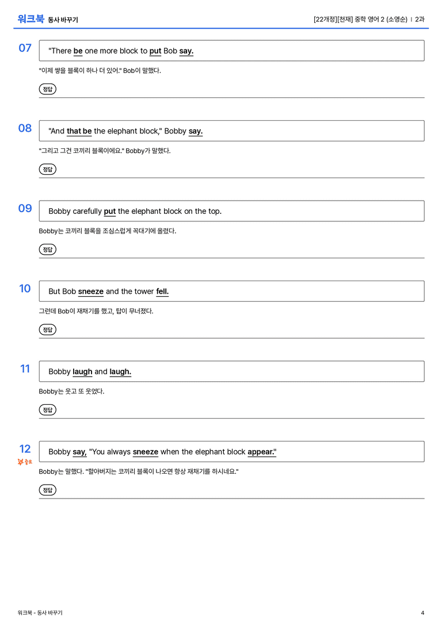This screenshot has width=442, height=625.
Task: Click underlined 'that be' in question 08
Action: tap(79, 131)
